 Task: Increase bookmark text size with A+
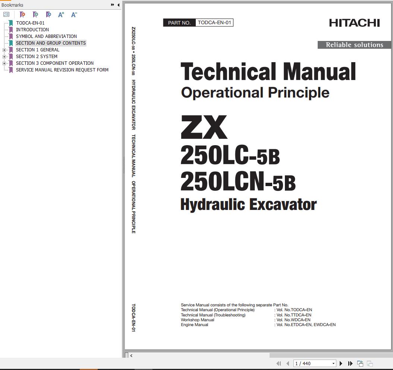click(x=61, y=15)
